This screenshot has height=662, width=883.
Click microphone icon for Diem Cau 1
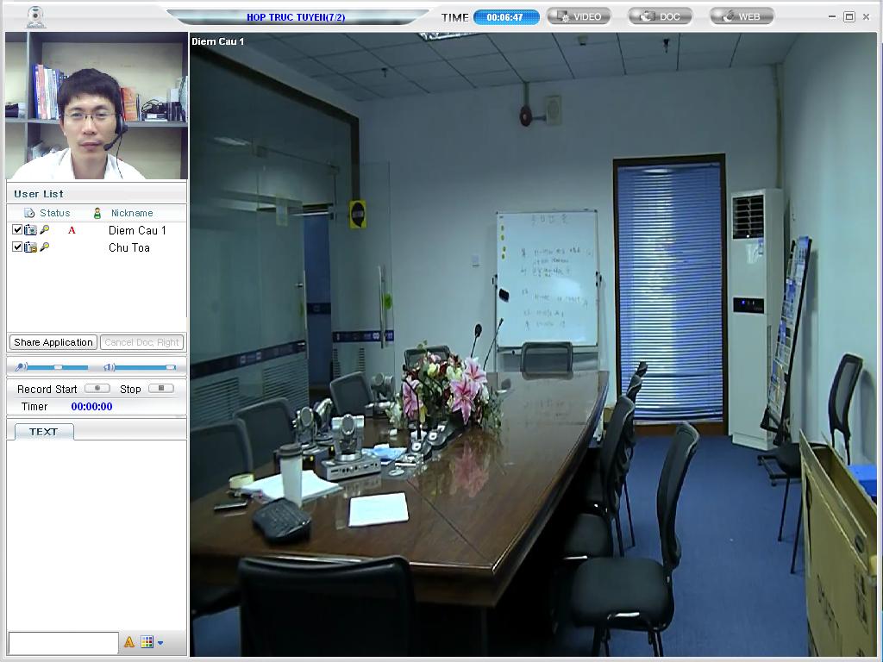[x=45, y=230]
